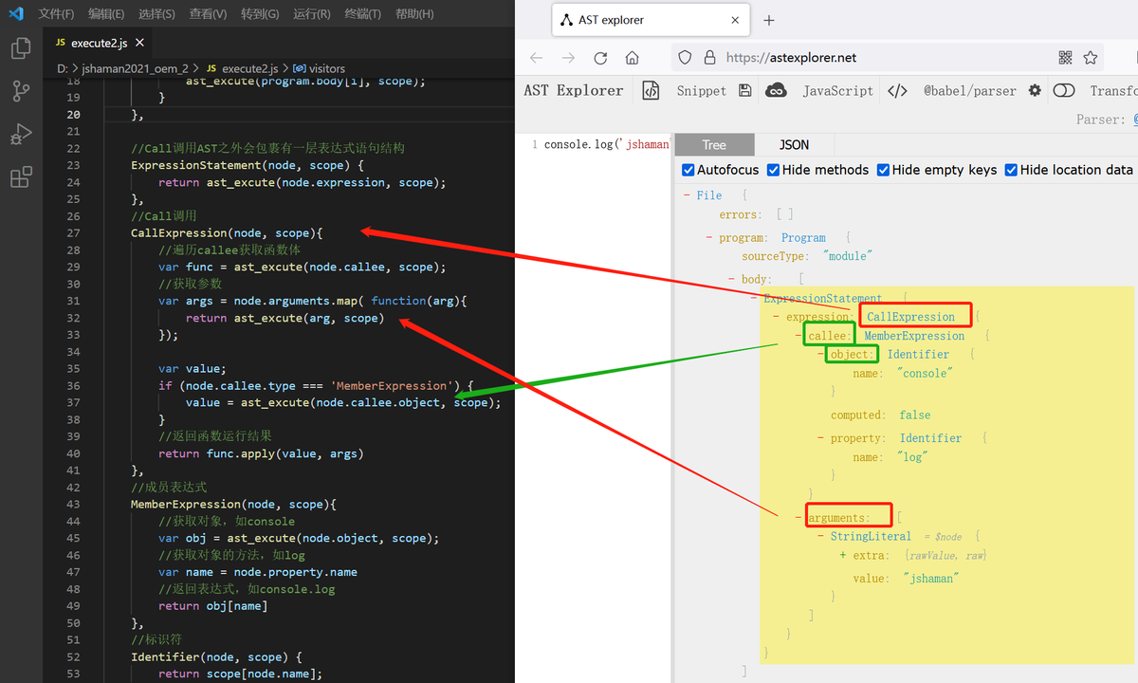Expand the extra node under StringLiteral
The image size is (1138, 683).
[842, 555]
